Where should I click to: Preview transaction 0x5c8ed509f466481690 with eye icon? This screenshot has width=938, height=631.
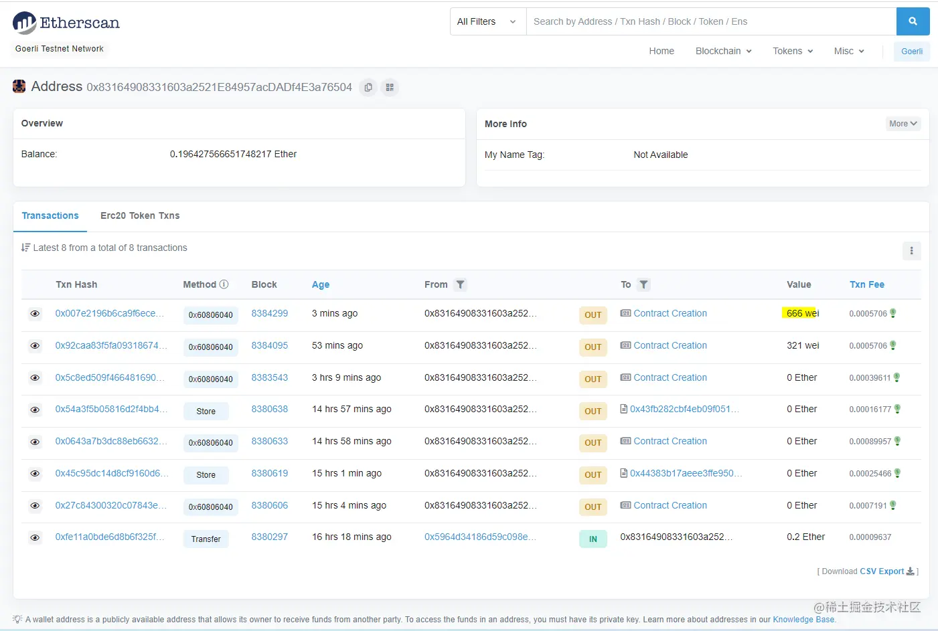tap(35, 378)
